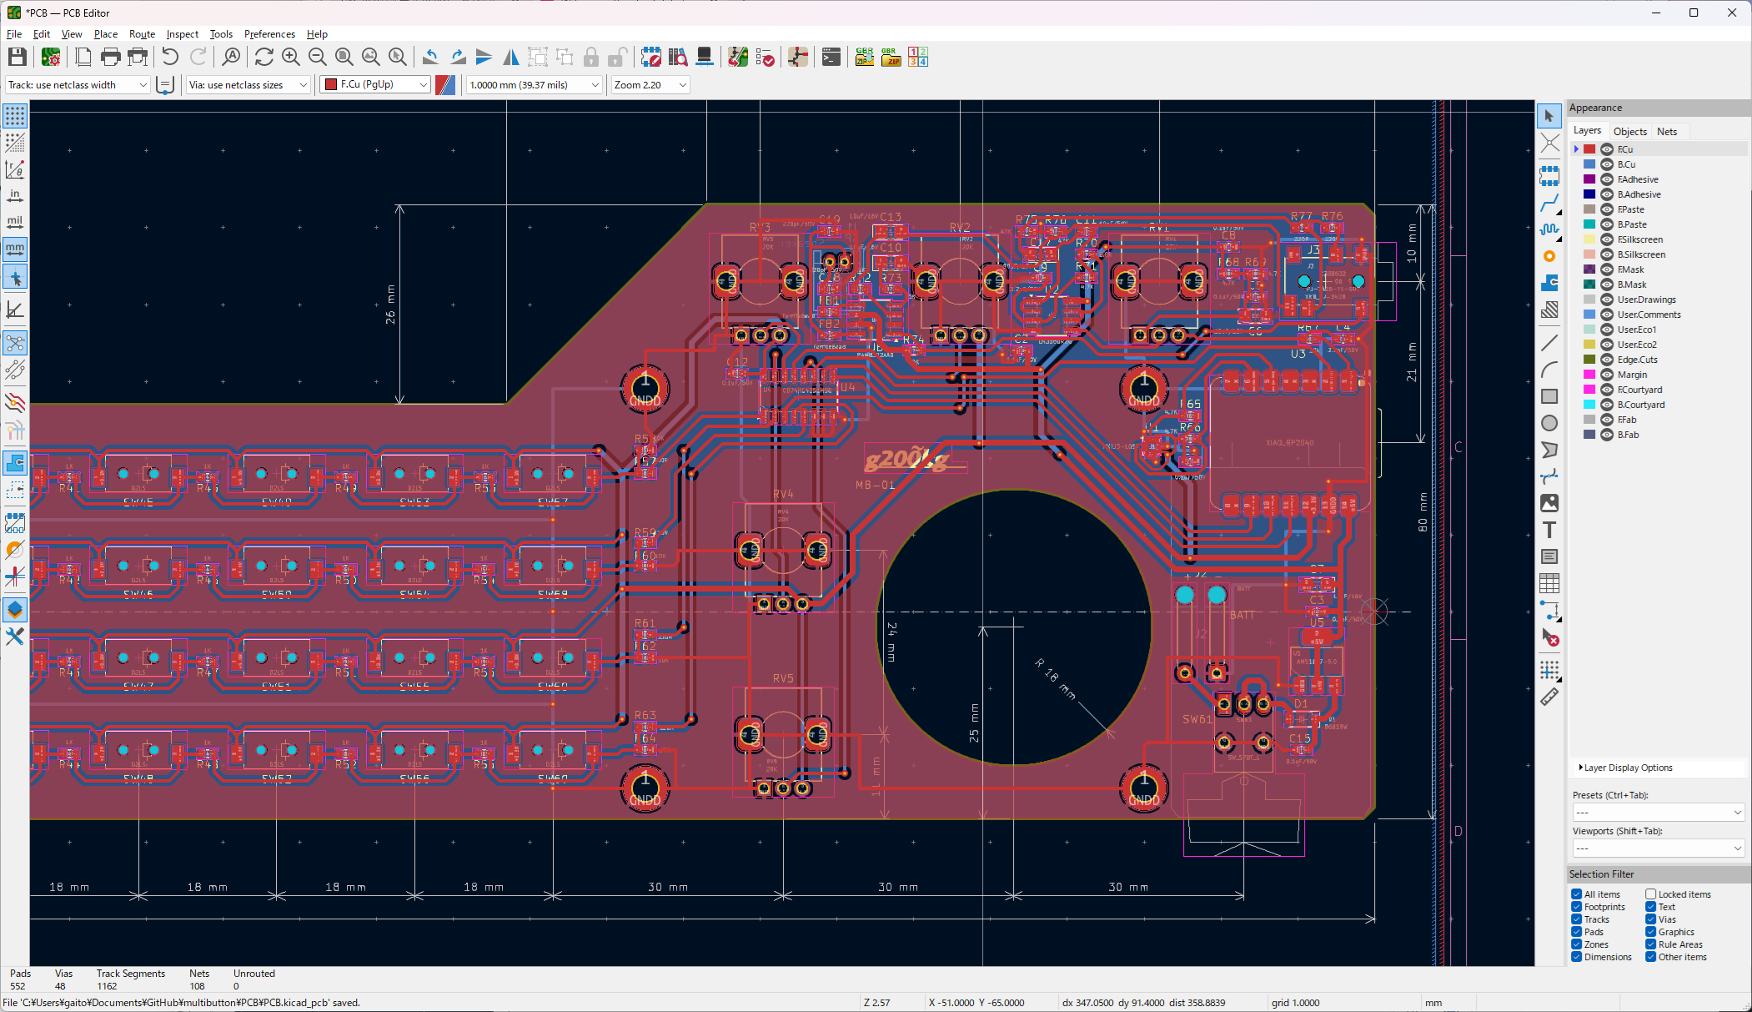Toggle millimeters unit button
Screen dimensions: 1752x1012
[15, 249]
